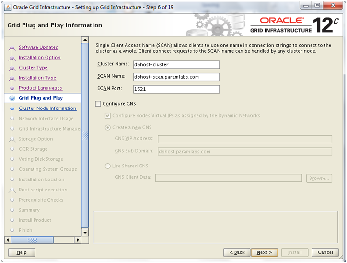Select the Use Shared GNS radio button
This screenshot has width=347, height=263.
pos(108,166)
